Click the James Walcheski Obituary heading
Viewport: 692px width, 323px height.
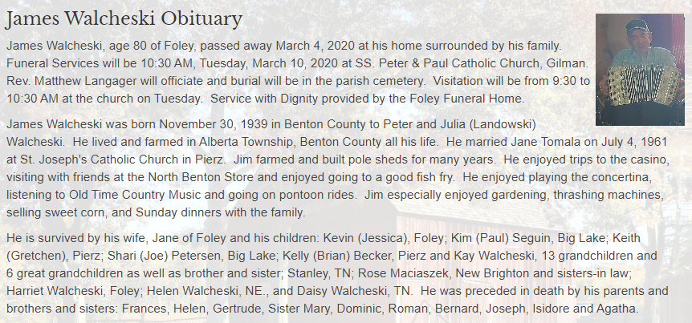point(124,19)
